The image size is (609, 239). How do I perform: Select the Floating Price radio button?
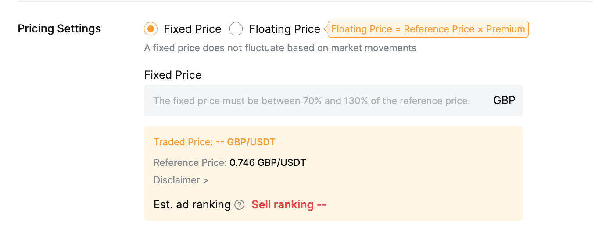click(x=236, y=29)
